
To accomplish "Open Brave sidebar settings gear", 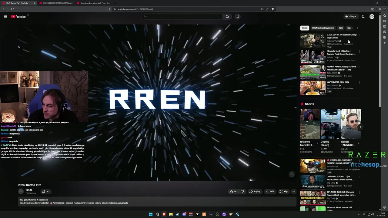I will [385, 207].
